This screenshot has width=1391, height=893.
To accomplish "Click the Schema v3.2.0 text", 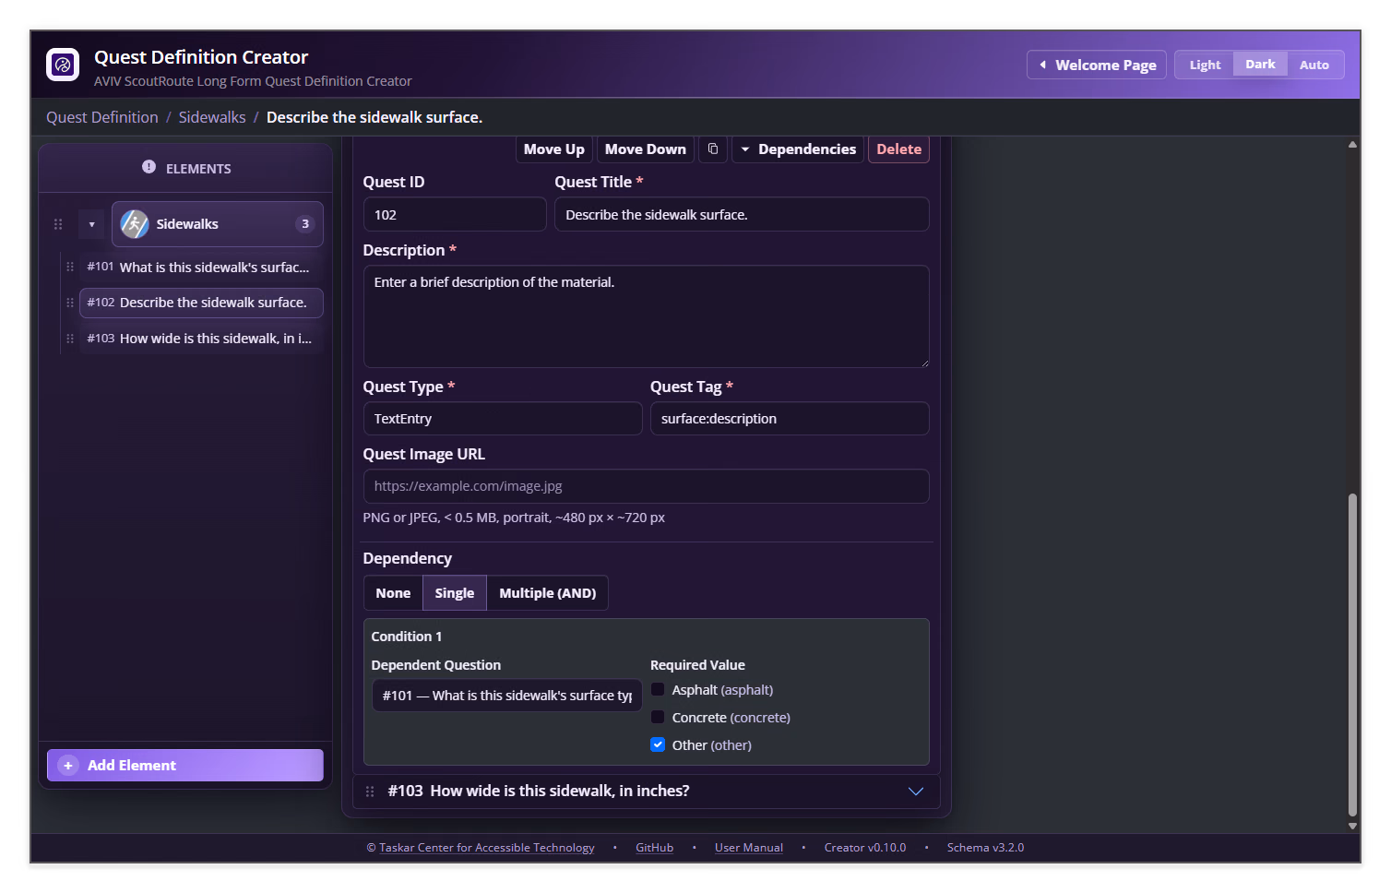I will pyautogui.click(x=985, y=848).
